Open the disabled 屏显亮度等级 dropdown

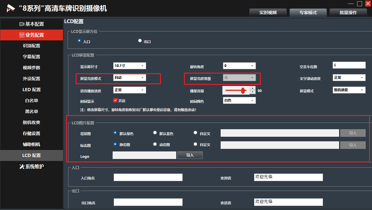coord(239,78)
